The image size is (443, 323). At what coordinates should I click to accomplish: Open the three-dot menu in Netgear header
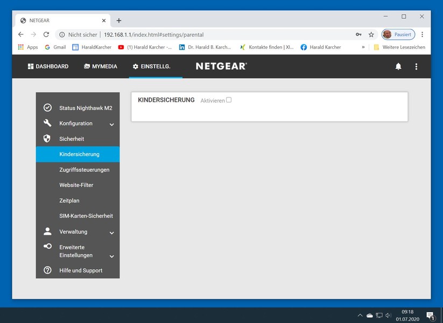[416, 66]
